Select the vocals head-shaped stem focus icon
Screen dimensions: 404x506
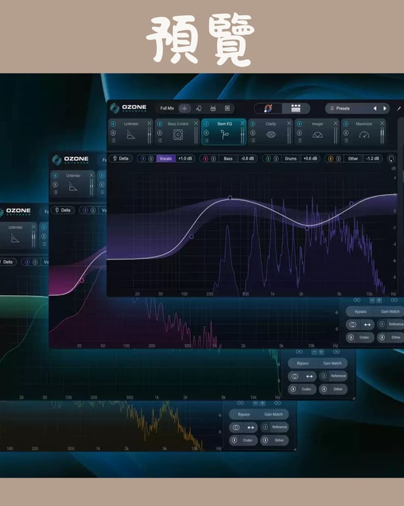[x=199, y=109]
